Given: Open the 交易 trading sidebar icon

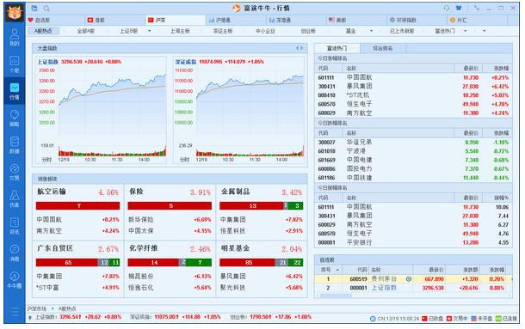Looking at the screenshot, I should pos(14,172).
